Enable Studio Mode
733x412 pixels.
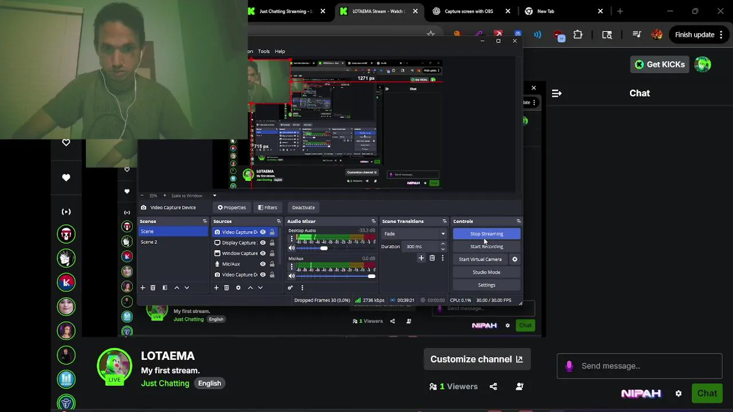pos(487,272)
